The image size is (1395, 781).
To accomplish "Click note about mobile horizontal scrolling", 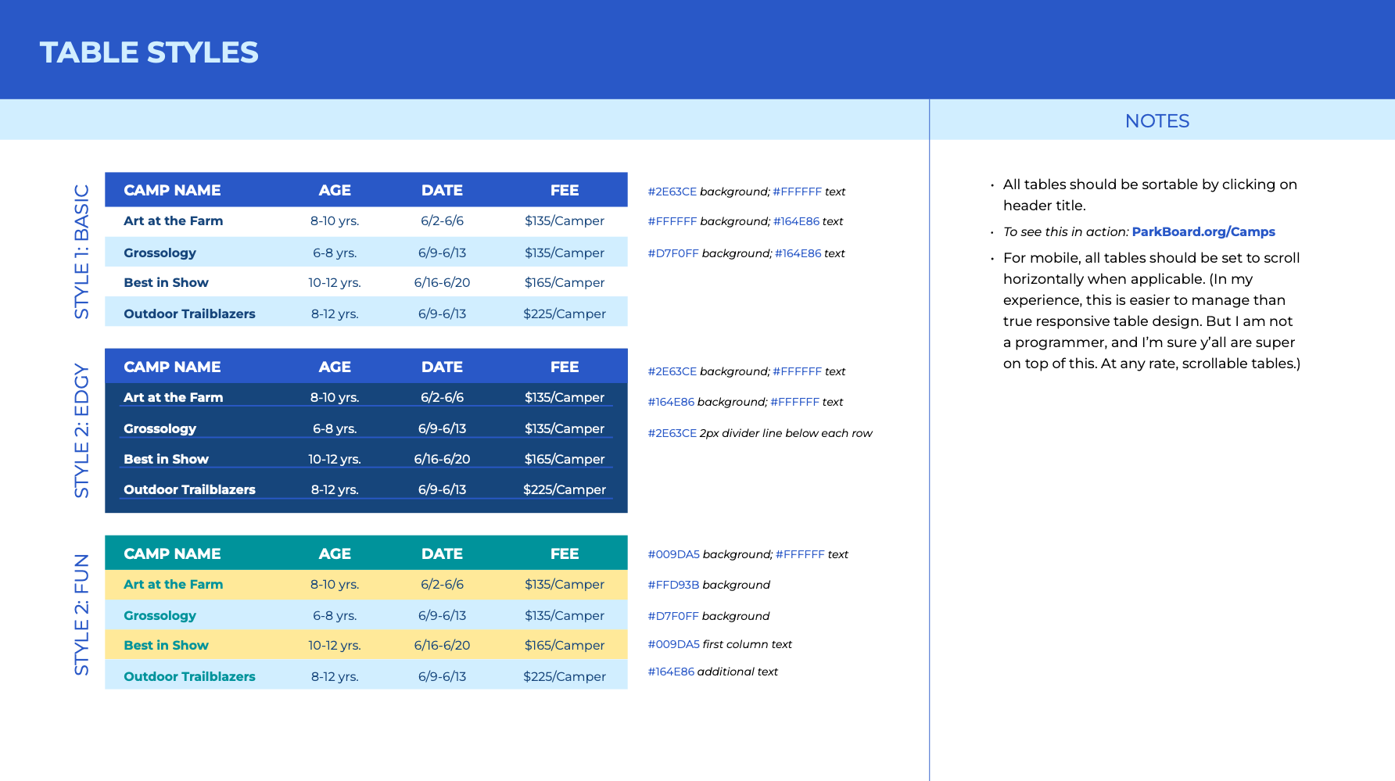I will click(x=1152, y=310).
